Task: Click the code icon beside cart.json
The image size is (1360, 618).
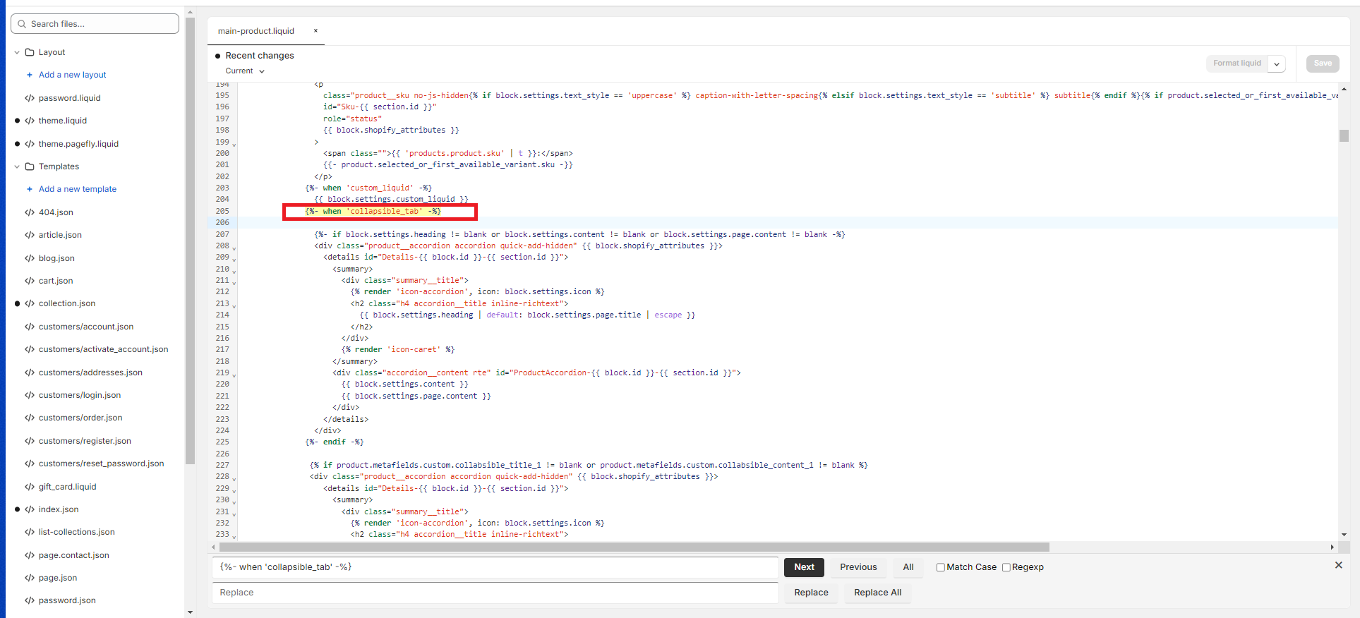Action: 30,281
